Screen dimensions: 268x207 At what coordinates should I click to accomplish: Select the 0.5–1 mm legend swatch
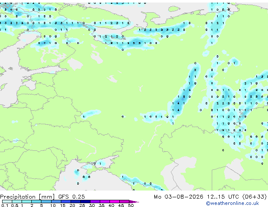[x=17, y=202]
